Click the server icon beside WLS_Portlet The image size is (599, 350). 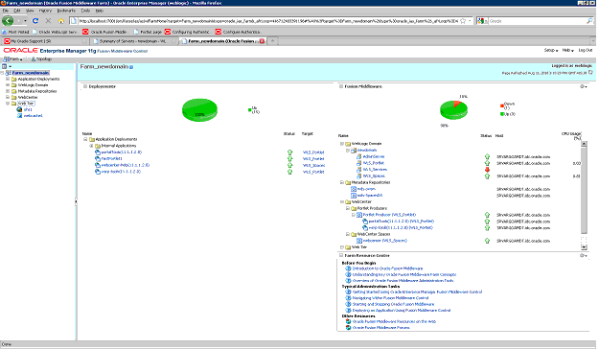click(358, 163)
